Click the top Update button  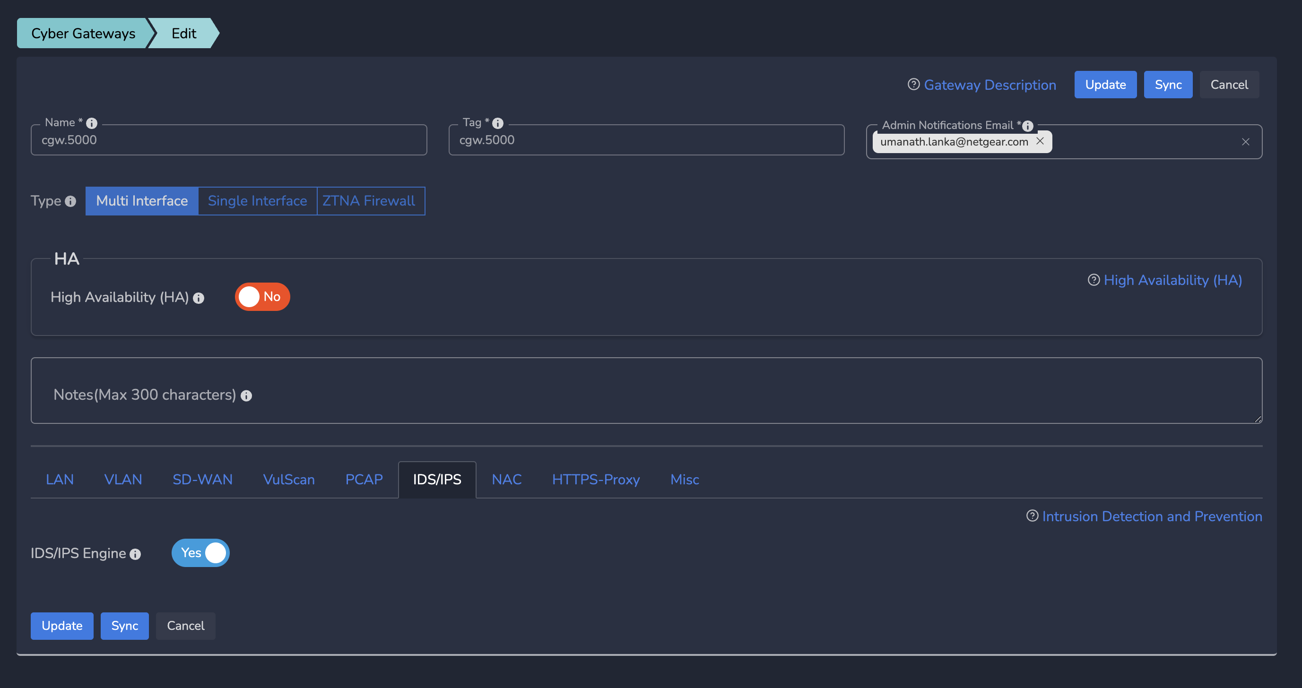[x=1105, y=85]
